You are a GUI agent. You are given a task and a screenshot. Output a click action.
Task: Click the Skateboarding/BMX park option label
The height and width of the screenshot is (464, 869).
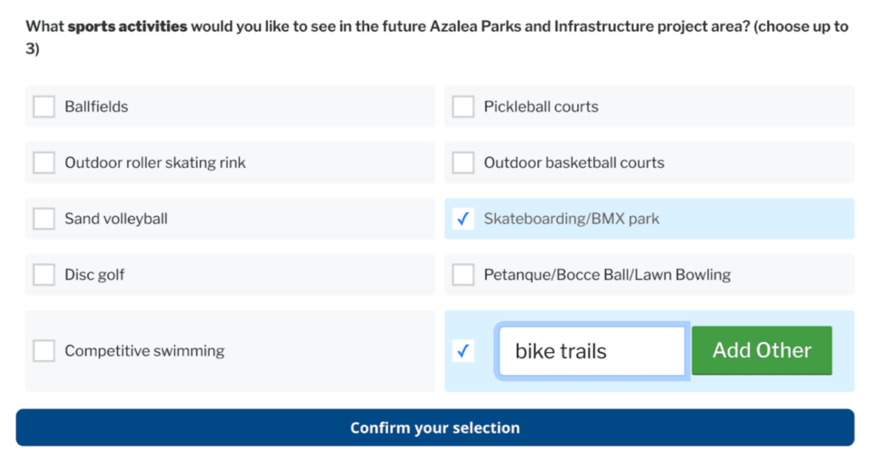tap(571, 219)
